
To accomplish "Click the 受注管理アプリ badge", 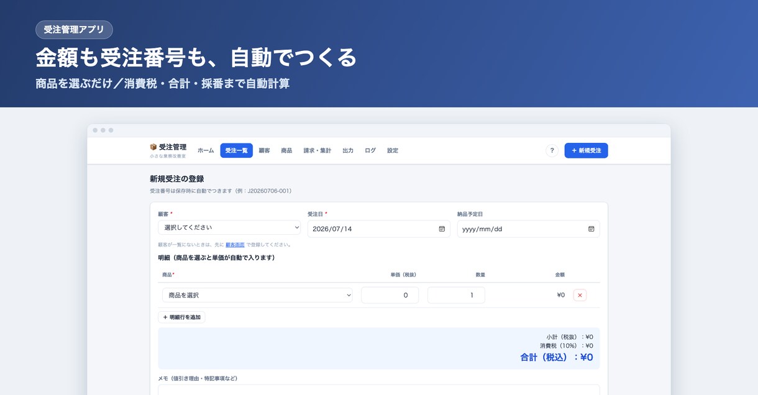I will coord(74,30).
